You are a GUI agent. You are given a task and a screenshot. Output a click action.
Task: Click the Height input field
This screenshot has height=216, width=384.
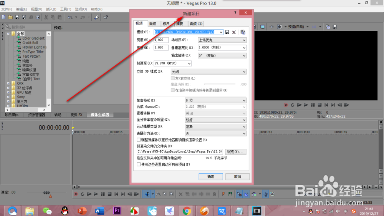pyautogui.click(x=161, y=48)
